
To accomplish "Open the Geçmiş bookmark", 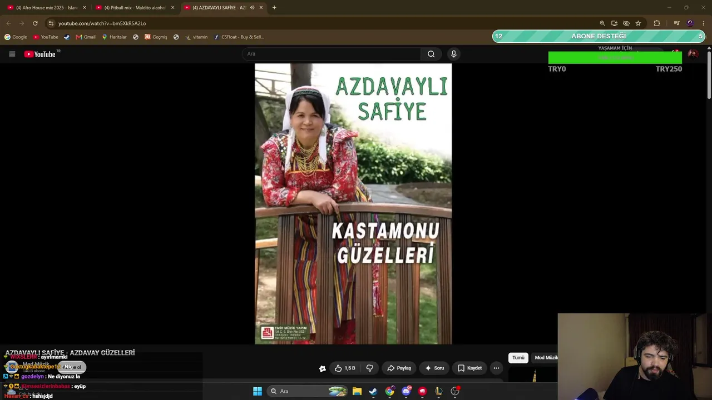I will pos(156,37).
